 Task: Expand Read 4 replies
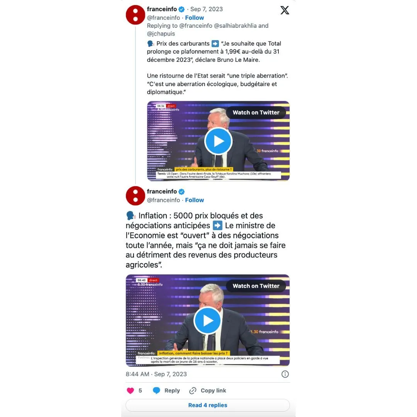coord(208,405)
